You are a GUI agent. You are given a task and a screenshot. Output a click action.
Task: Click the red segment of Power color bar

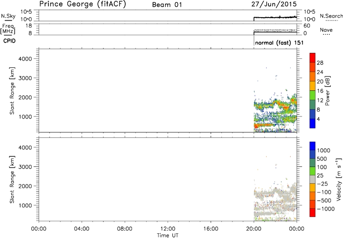pyautogui.click(x=313, y=58)
